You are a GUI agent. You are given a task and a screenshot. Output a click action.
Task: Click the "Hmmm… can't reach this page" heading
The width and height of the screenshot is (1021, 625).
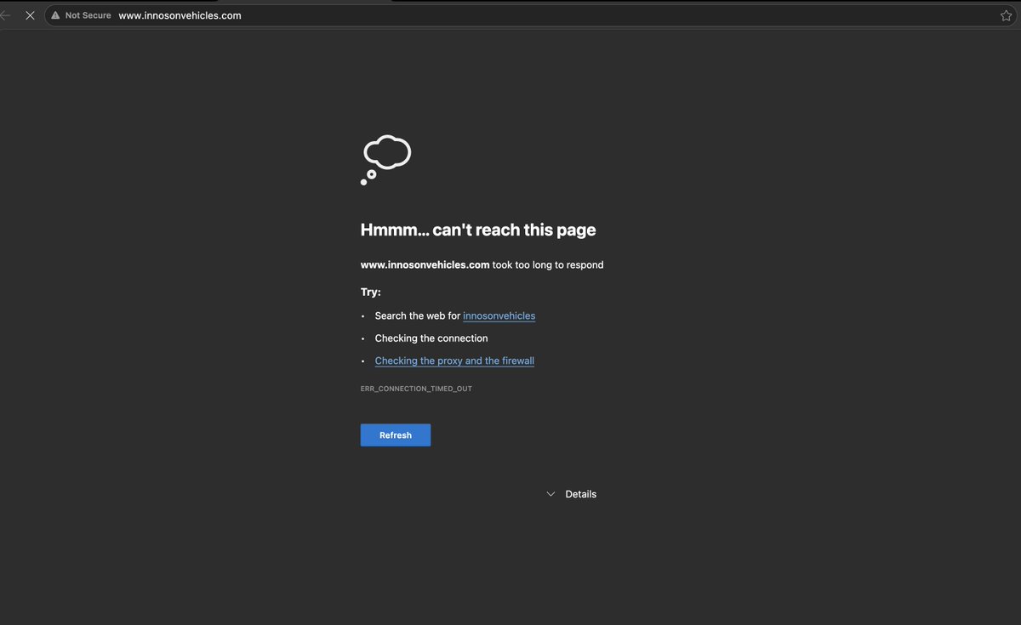478,230
